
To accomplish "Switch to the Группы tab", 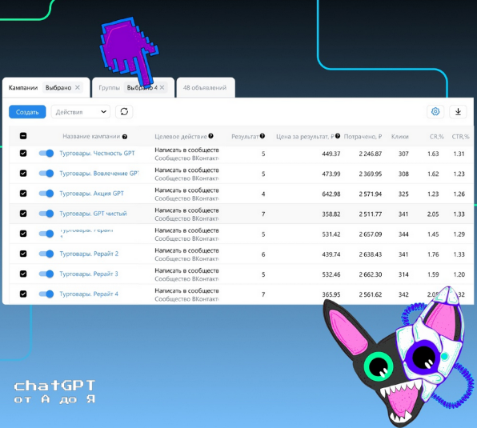I will click(x=109, y=87).
